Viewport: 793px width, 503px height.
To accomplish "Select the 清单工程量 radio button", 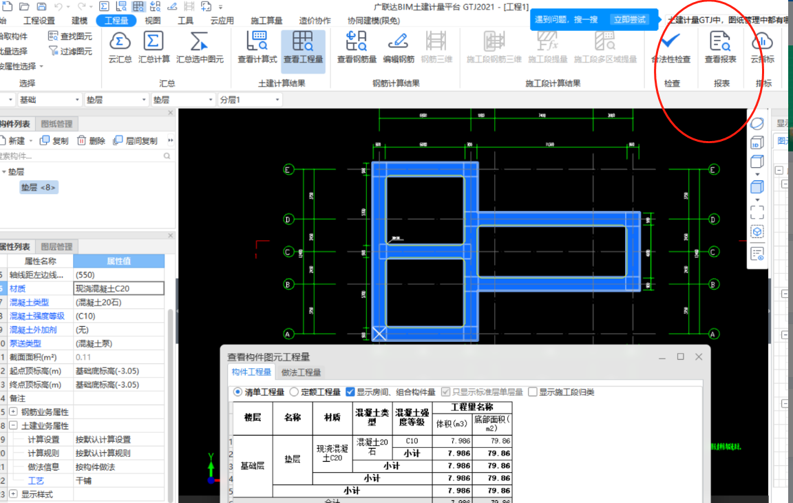I will [x=237, y=392].
